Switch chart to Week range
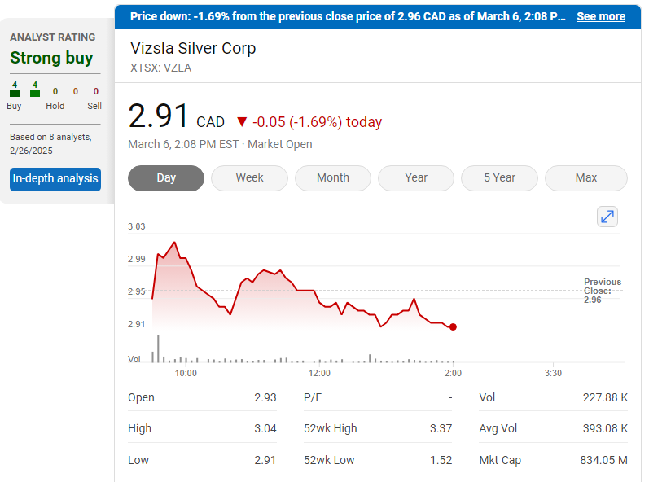 [249, 177]
